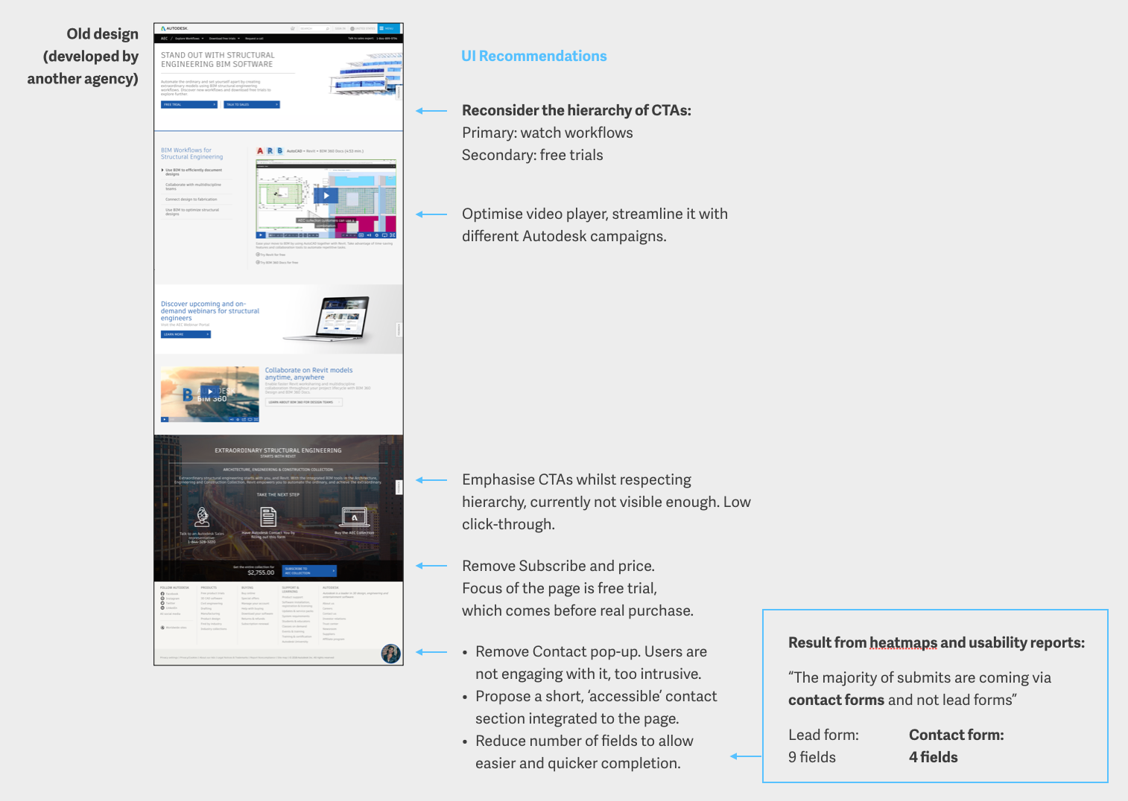This screenshot has width=1128, height=801.
Task: Click 'Subscribe to AEC Collection' button
Action: pyautogui.click(x=309, y=571)
